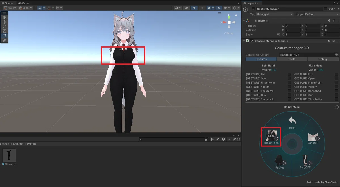The image size is (340, 187).
Task: Open Transform component more options menu
Action: pos(337,20)
